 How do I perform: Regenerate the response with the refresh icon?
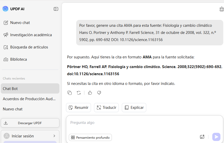pos(79,93)
